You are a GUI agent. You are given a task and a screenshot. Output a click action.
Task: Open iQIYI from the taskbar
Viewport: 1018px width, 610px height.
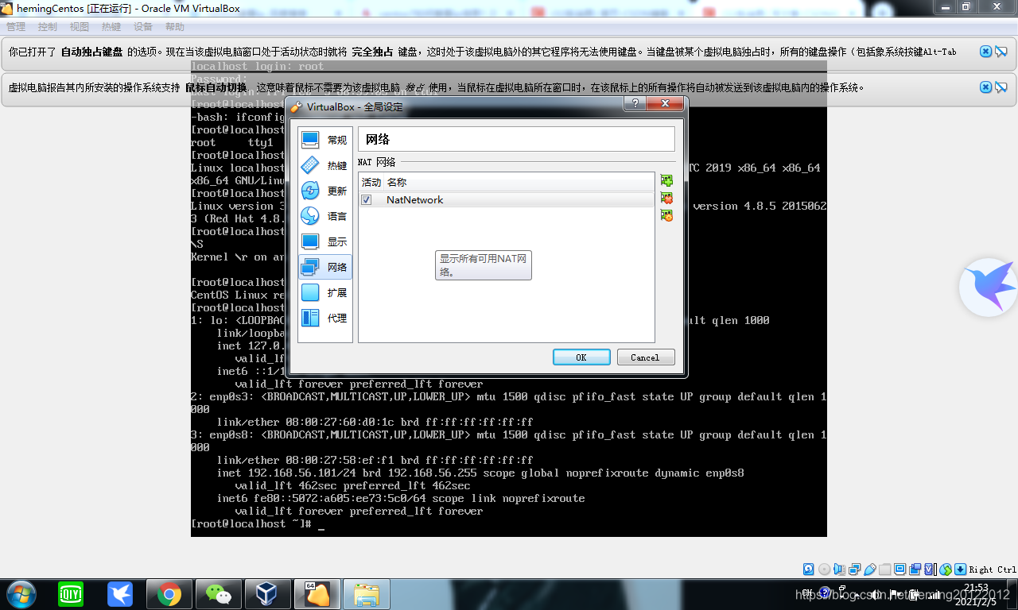tap(71, 594)
